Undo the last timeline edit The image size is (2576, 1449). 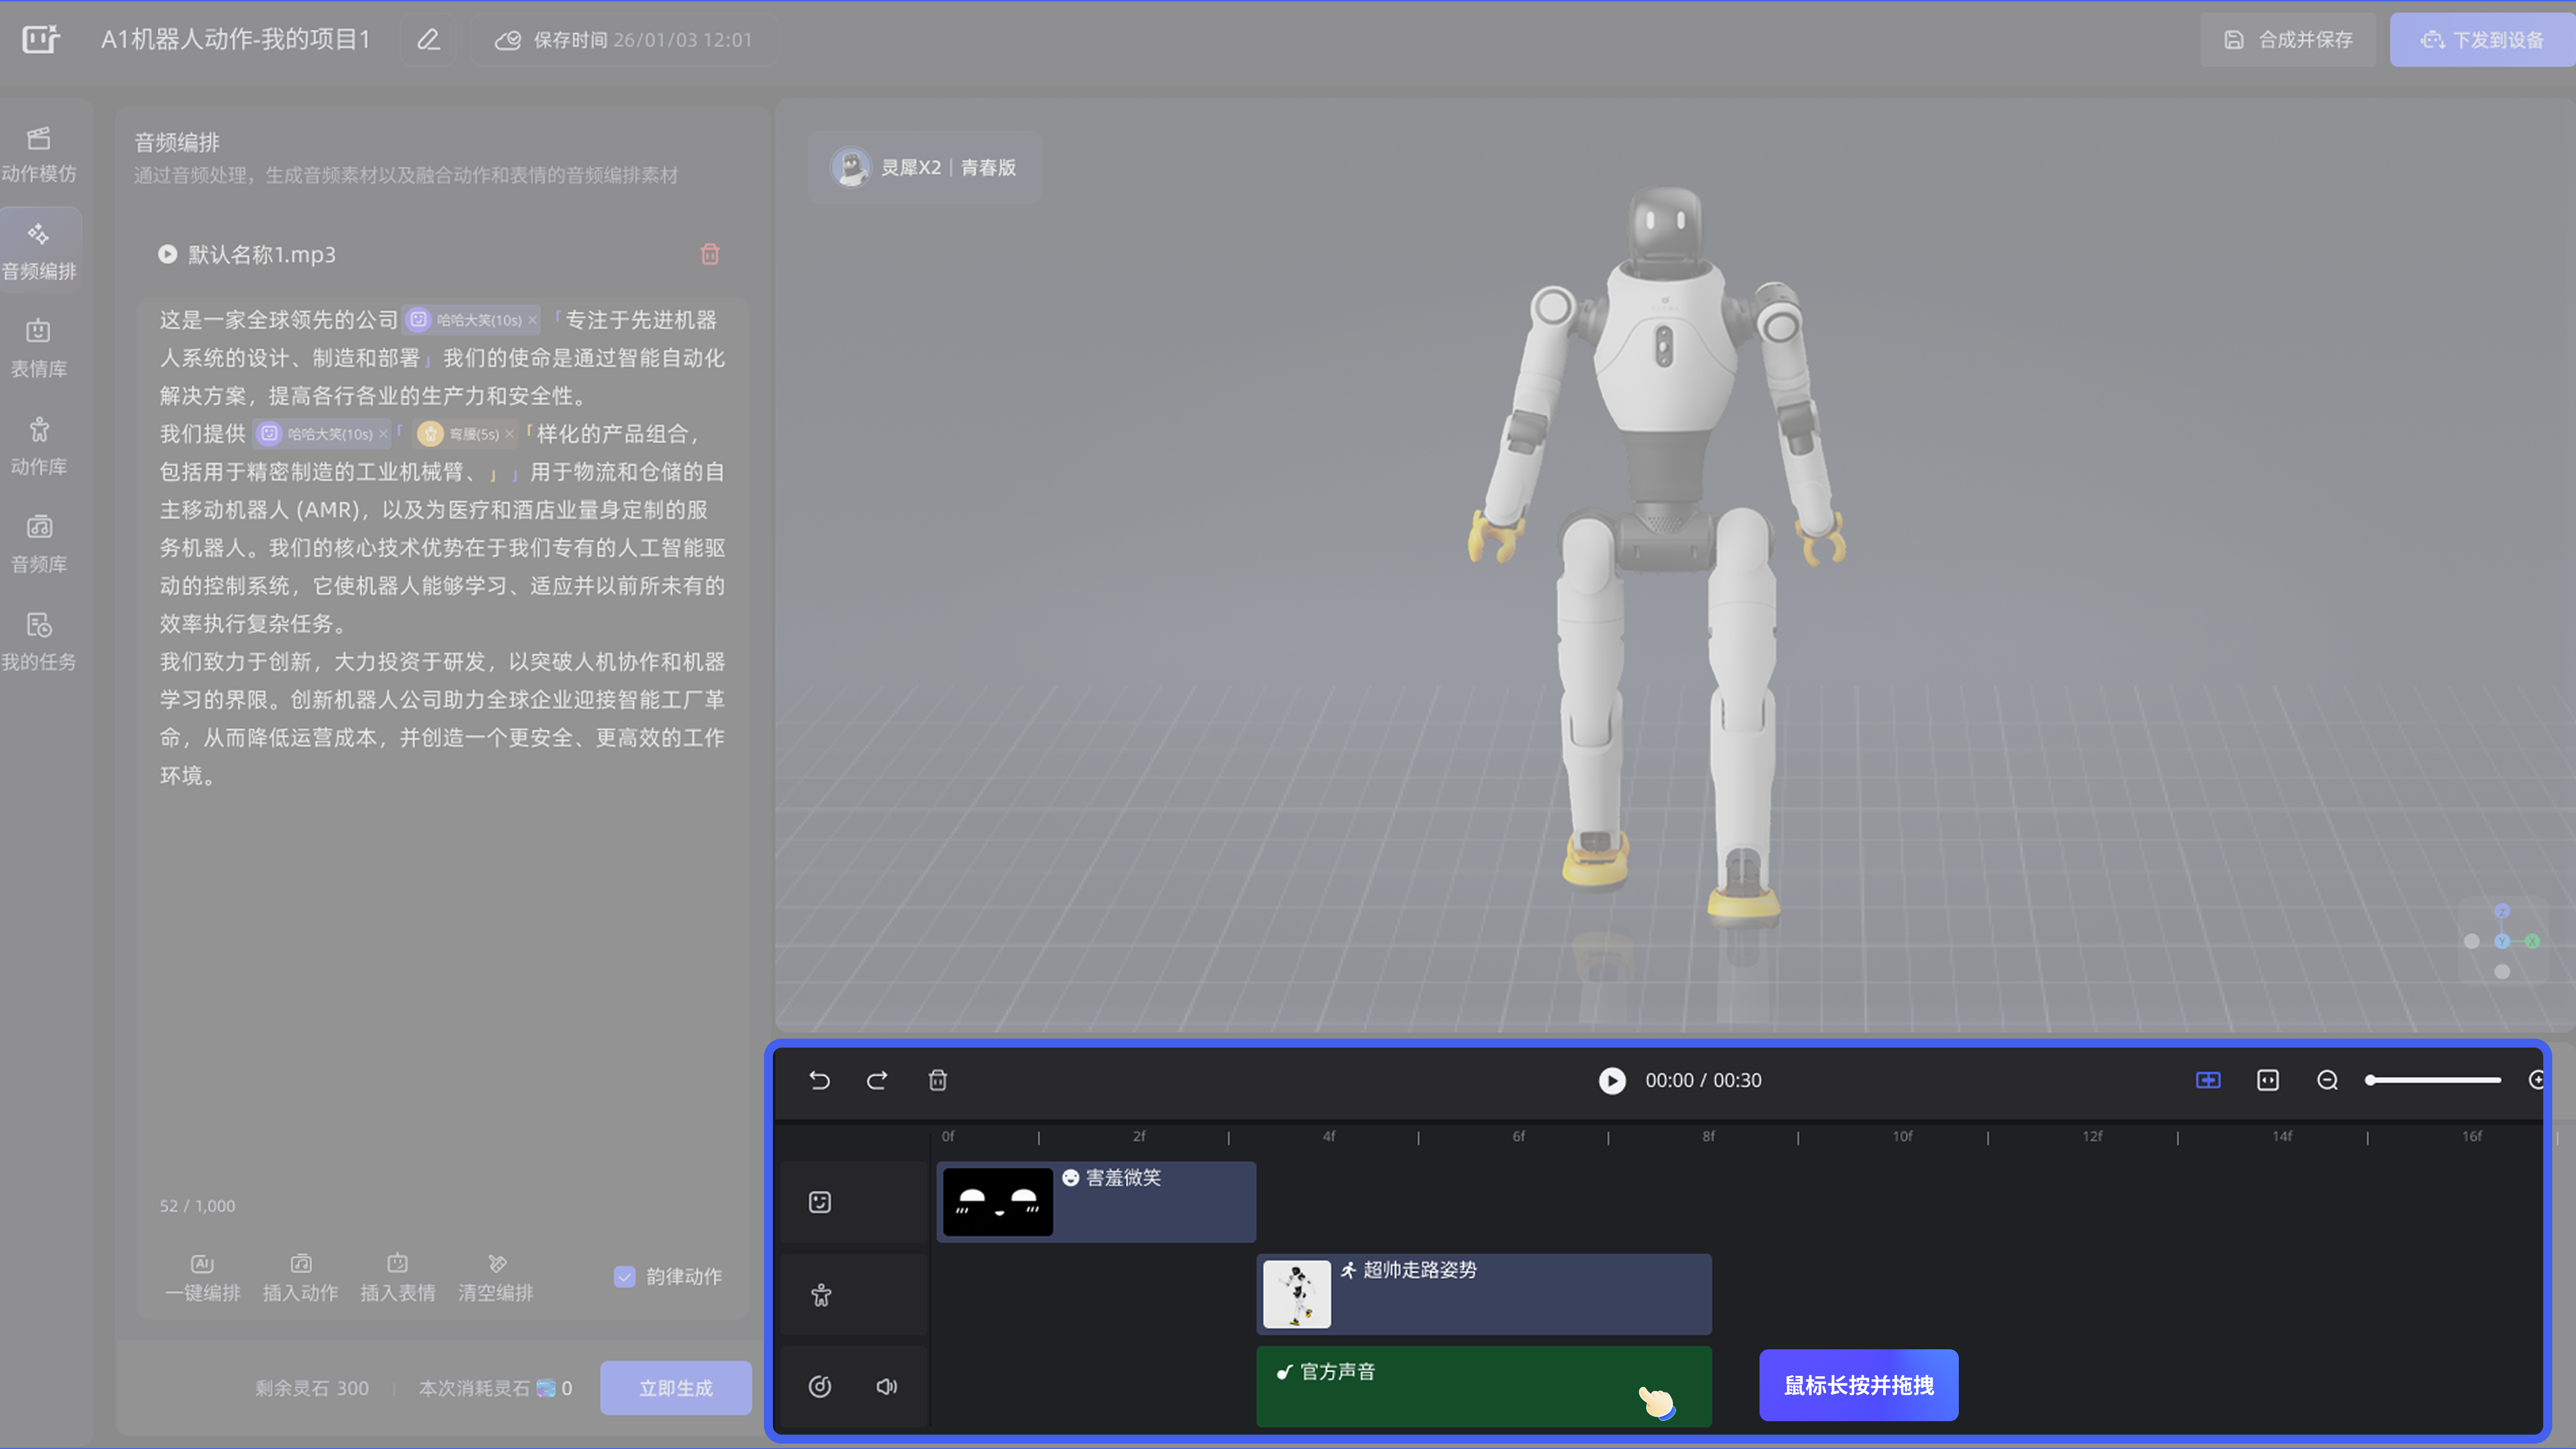(819, 1080)
